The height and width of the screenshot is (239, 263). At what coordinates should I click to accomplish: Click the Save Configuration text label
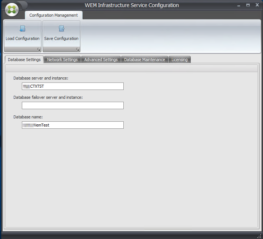(x=61, y=38)
